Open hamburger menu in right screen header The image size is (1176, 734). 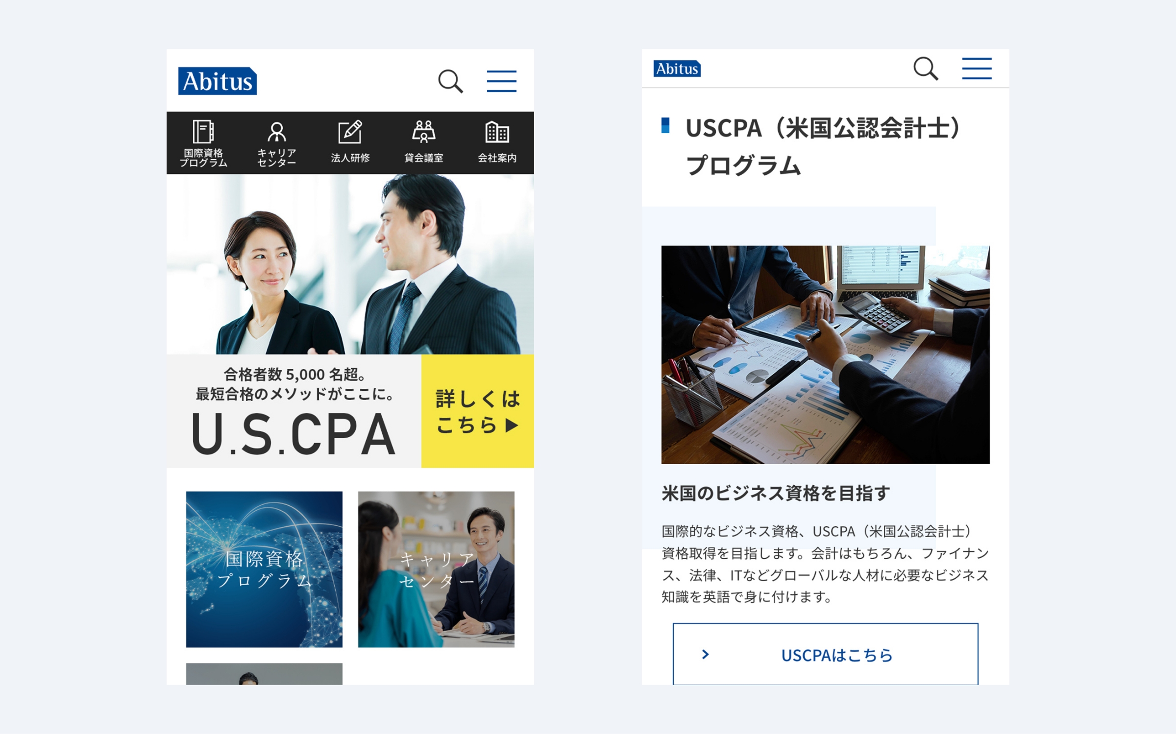point(977,69)
